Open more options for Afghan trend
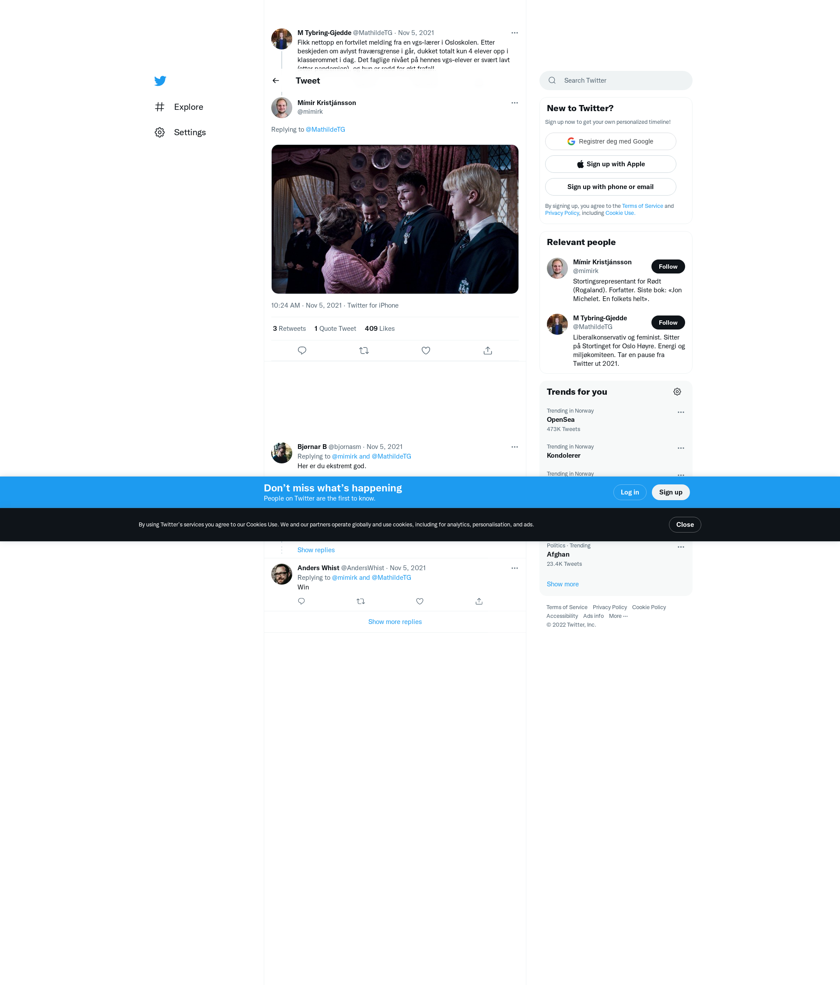This screenshot has width=840, height=985. click(x=681, y=547)
